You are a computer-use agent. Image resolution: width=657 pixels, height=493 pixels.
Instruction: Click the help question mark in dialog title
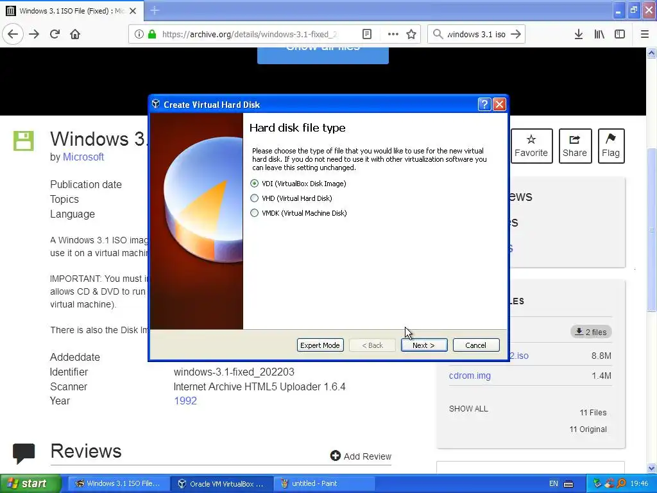coord(484,105)
